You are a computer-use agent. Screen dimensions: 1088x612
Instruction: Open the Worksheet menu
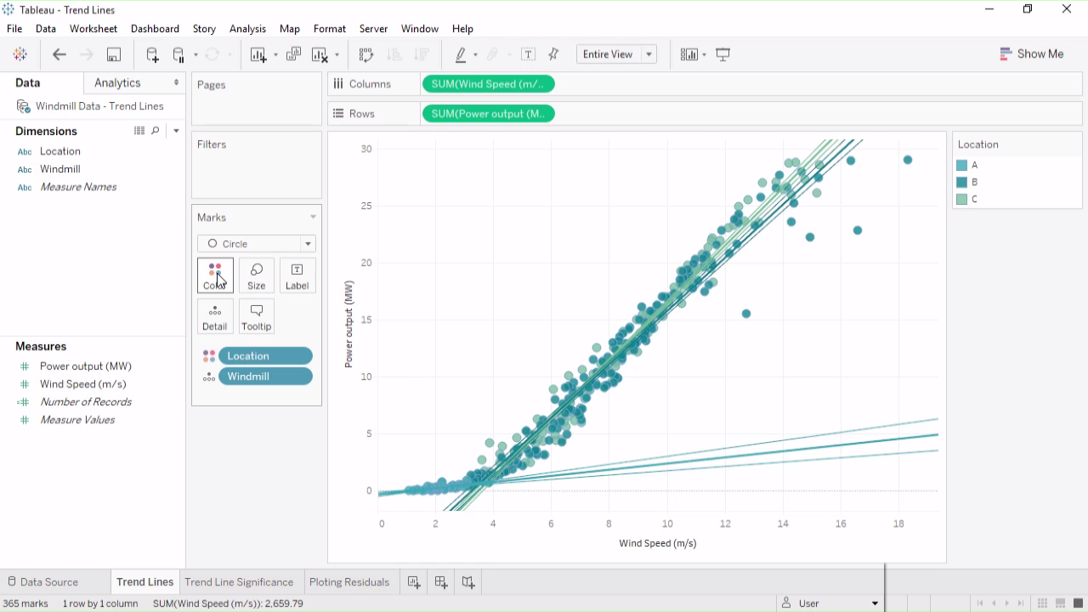(x=93, y=29)
